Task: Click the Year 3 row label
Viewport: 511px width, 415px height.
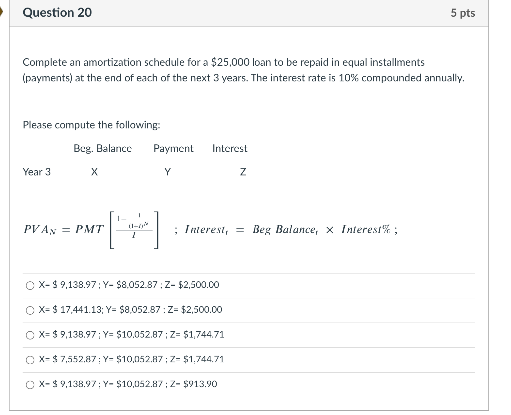Action: (x=37, y=172)
